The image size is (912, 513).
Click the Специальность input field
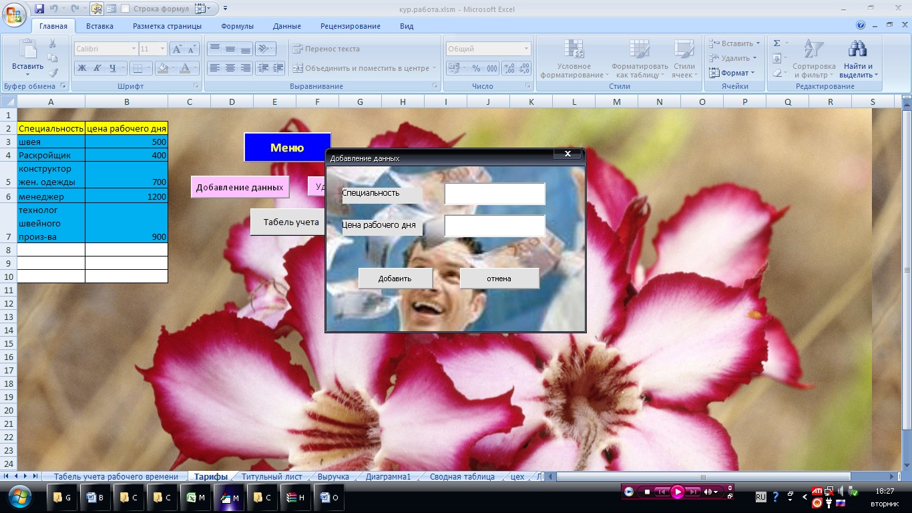[x=495, y=194]
